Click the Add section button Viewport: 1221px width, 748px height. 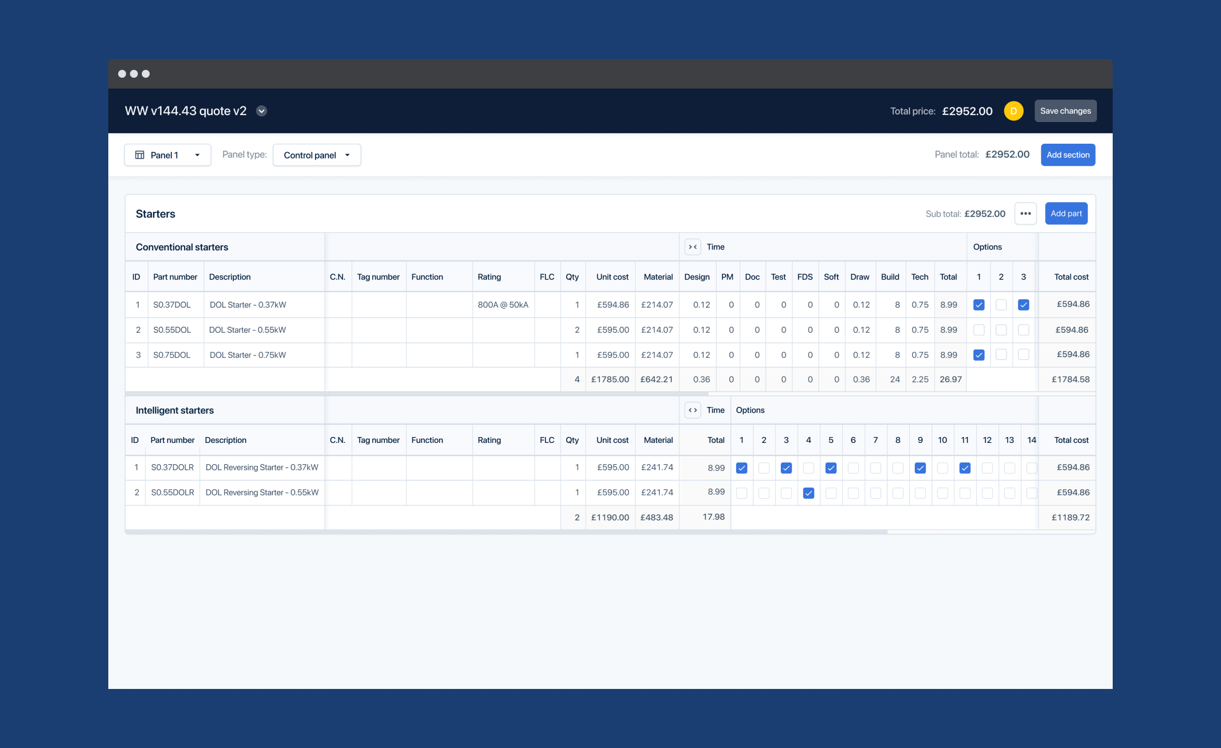tap(1067, 155)
